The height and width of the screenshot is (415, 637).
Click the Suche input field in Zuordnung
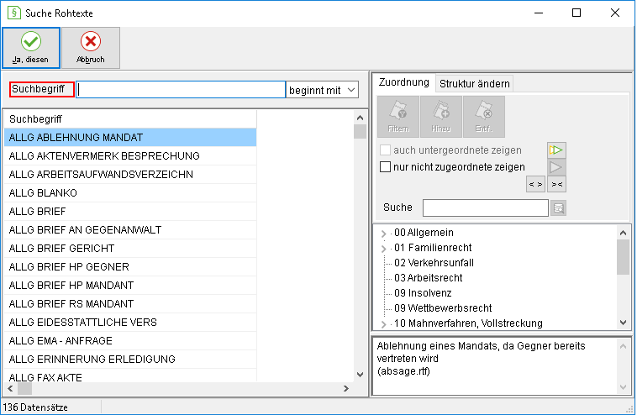[486, 207]
